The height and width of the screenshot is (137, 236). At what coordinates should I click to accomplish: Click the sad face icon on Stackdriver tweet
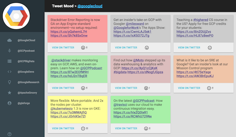pos(83,48)
